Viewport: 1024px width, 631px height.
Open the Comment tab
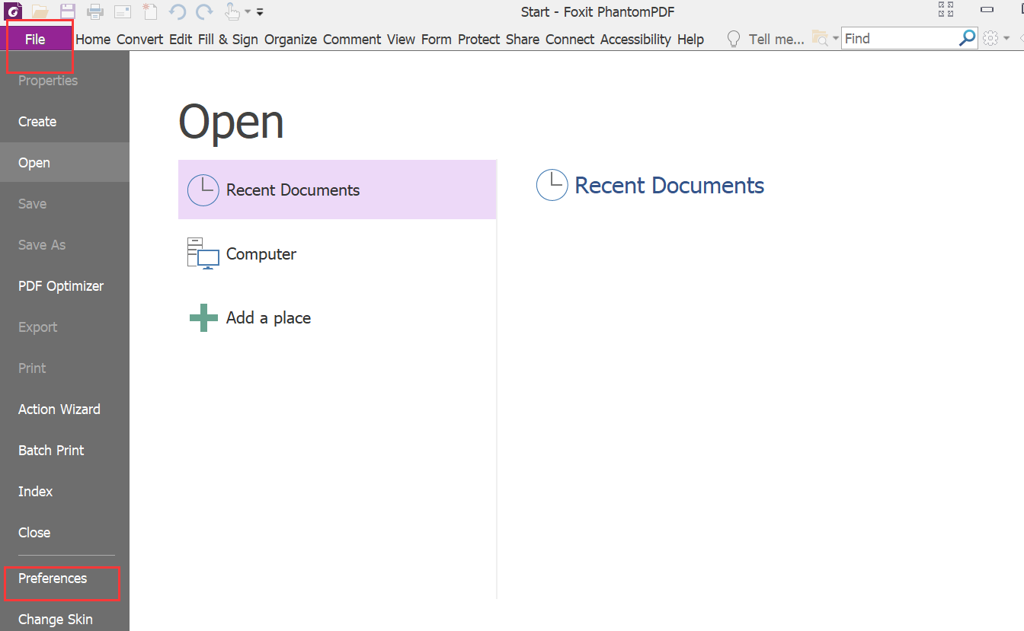[352, 40]
